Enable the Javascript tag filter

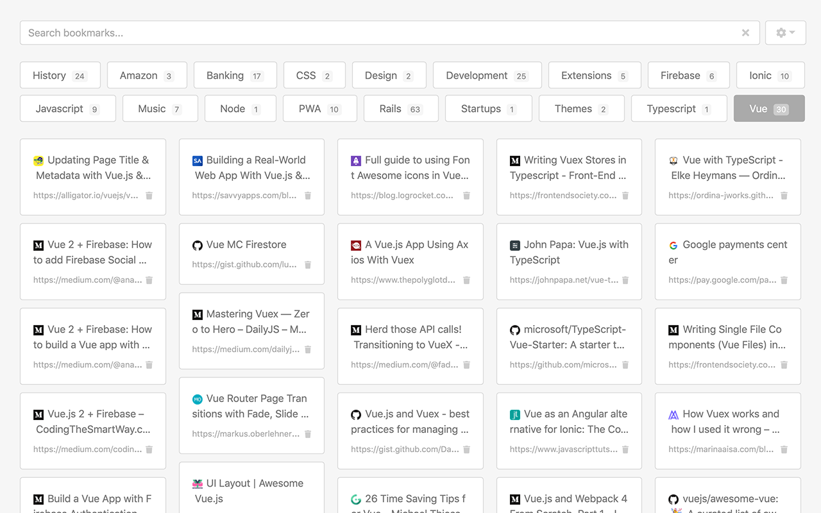pyautogui.click(x=67, y=108)
